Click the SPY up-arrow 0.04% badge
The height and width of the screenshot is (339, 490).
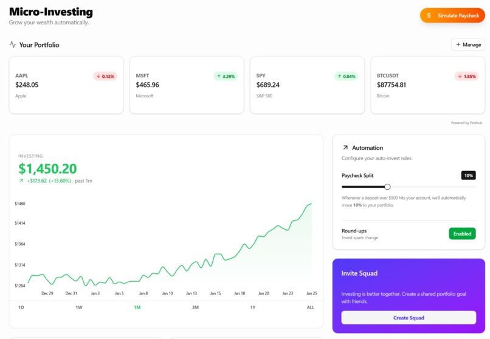[x=347, y=76]
